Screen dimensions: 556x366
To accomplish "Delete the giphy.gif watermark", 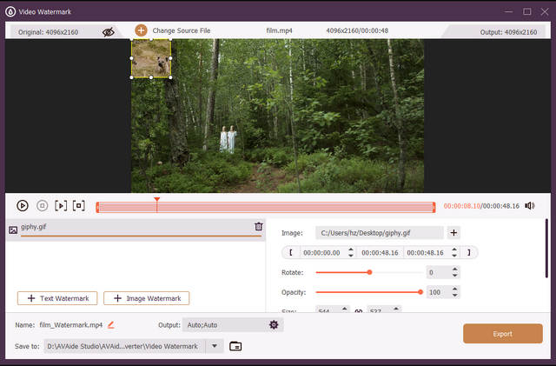I will coord(258,227).
